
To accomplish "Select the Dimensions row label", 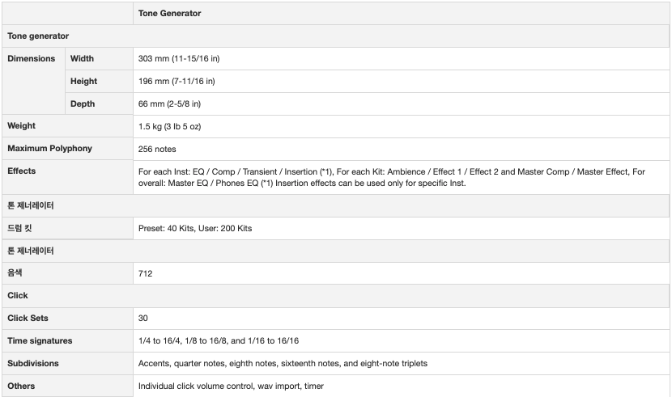I will pos(32,59).
